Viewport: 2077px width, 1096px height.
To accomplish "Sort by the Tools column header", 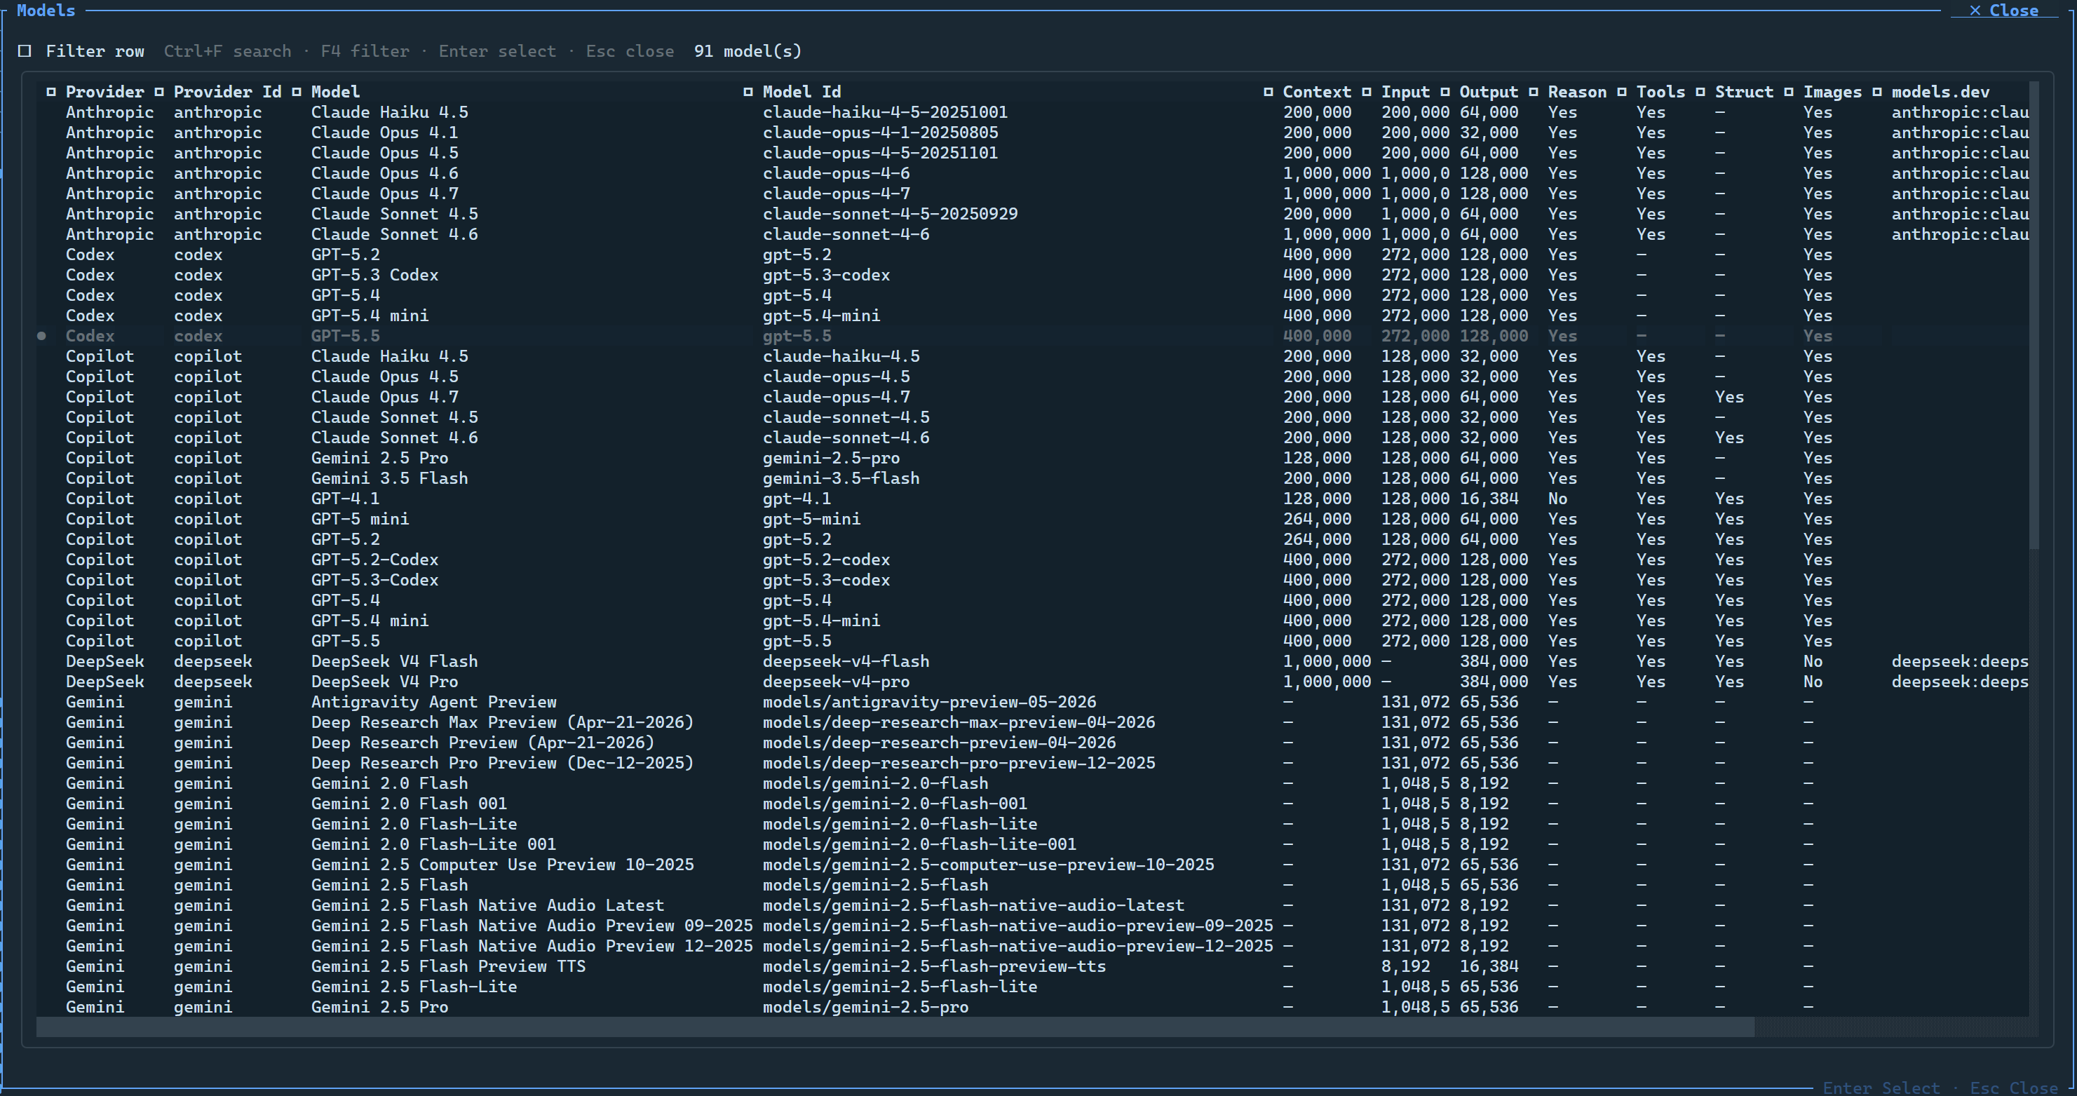I will (x=1660, y=92).
